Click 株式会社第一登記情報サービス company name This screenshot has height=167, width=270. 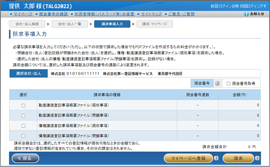tap(128, 74)
